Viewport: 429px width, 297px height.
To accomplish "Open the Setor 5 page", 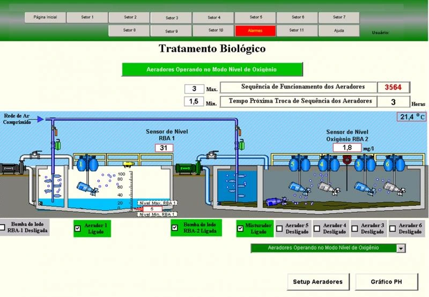I will (255, 18).
